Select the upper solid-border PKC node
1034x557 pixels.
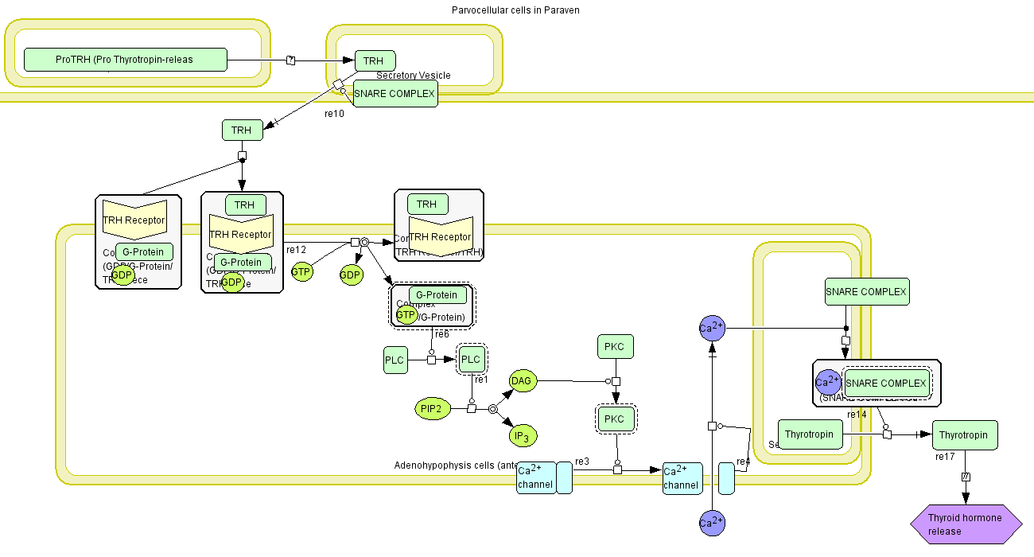[x=615, y=347]
